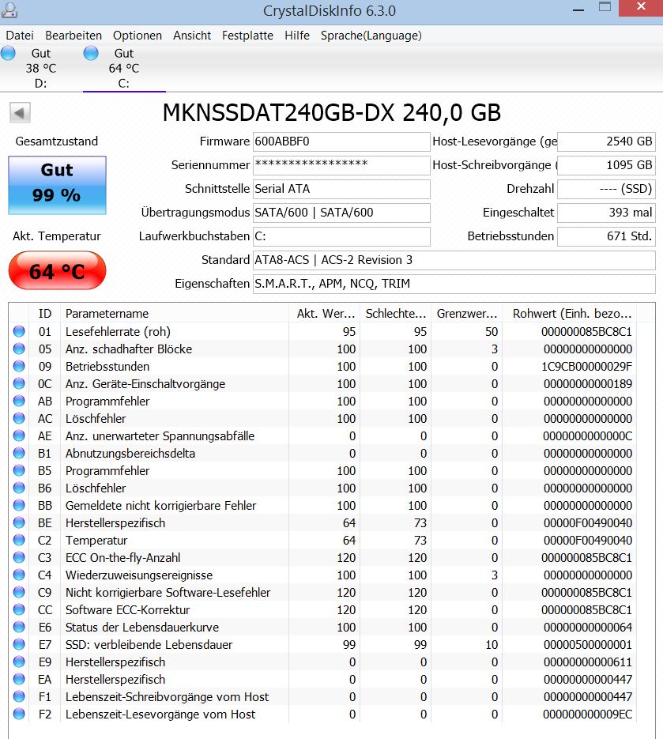This screenshot has width=663, height=739.
Task: Minimize the CrystalDiskInfo window
Action: pyautogui.click(x=578, y=9)
